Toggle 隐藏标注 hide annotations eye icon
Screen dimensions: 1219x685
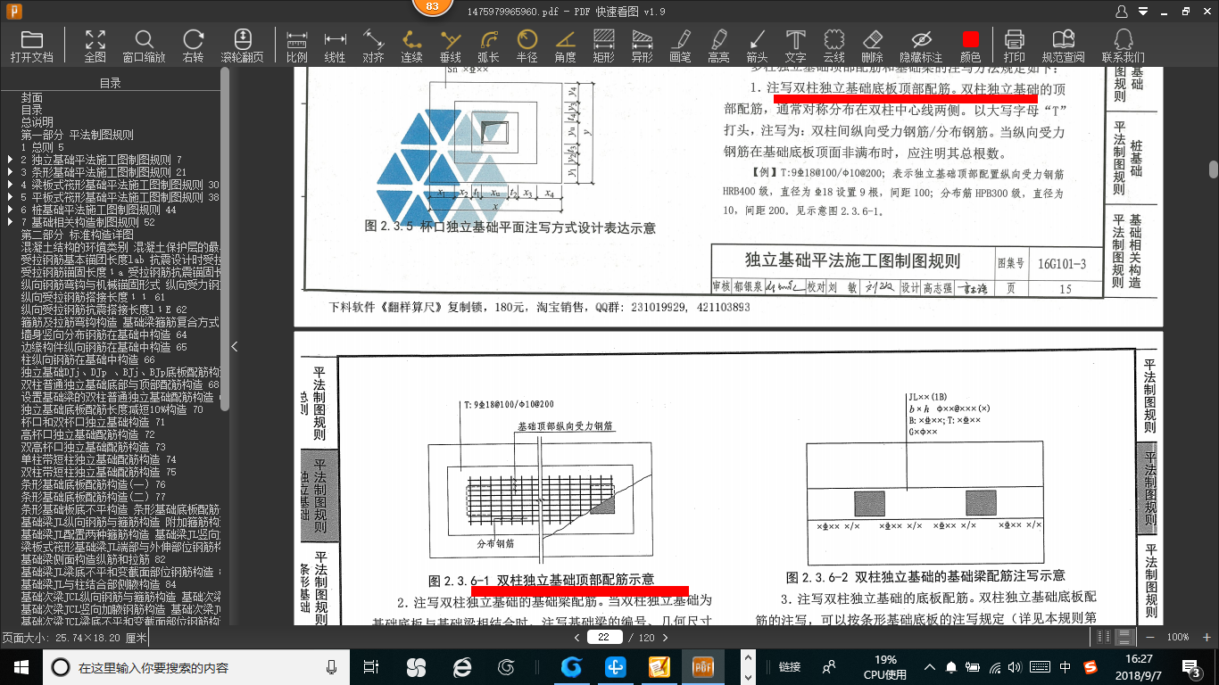point(921,45)
